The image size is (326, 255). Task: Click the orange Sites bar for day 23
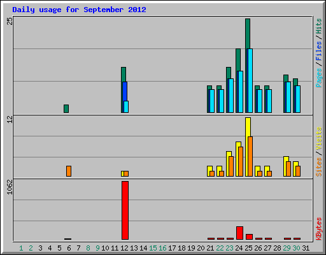click(x=231, y=166)
